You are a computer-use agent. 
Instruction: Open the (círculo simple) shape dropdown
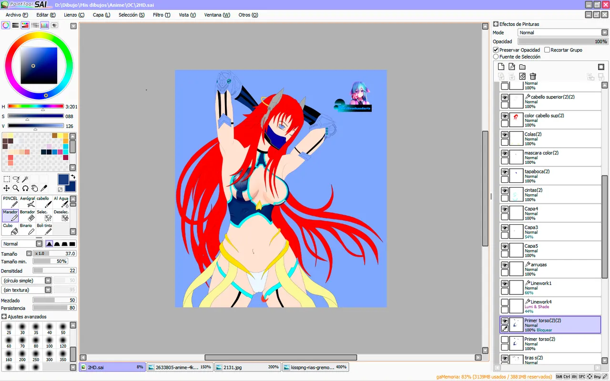pos(27,281)
